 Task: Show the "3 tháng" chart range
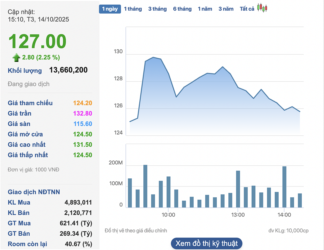click(157, 9)
